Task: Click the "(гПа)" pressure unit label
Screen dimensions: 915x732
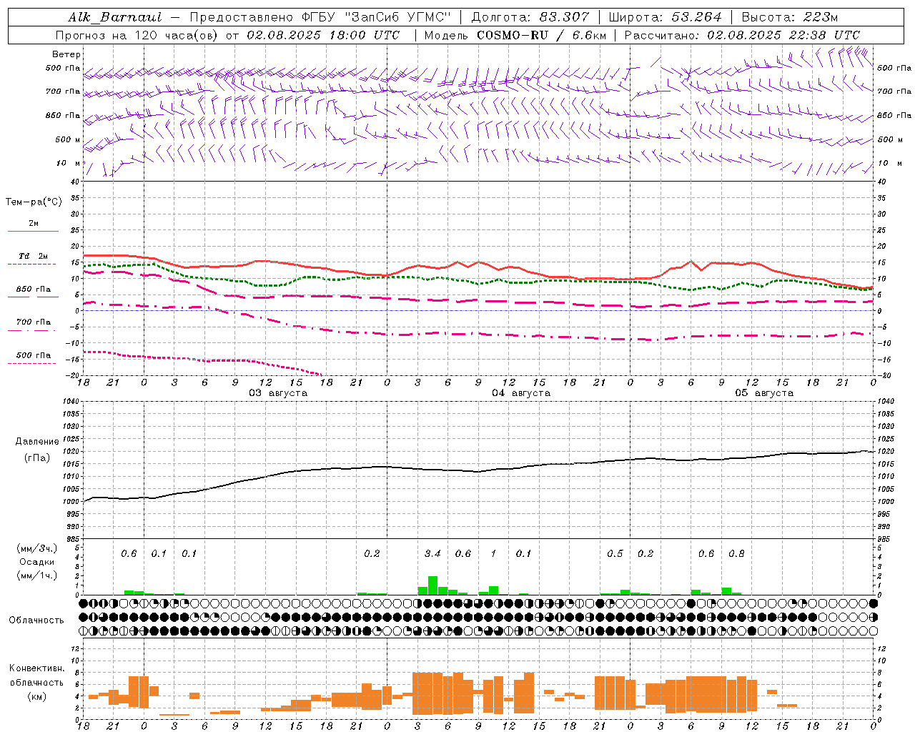Action: pyautogui.click(x=37, y=458)
